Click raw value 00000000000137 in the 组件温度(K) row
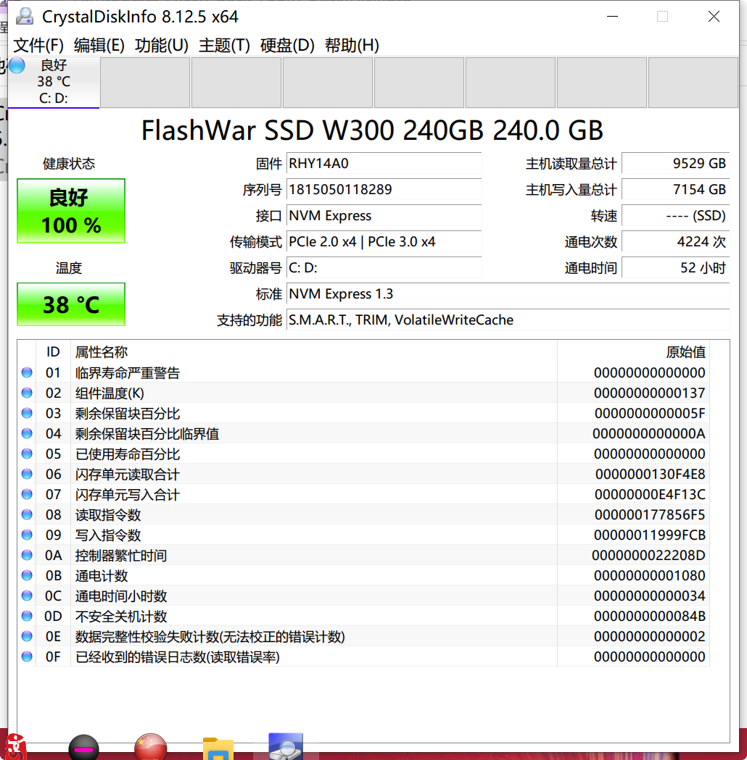The image size is (747, 760). pos(650,393)
